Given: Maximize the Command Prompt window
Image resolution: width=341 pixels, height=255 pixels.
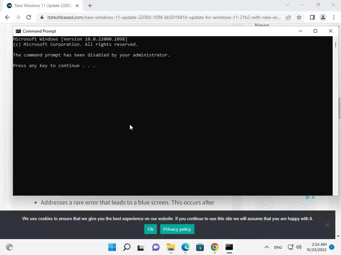Looking at the screenshot, I should pyautogui.click(x=315, y=31).
